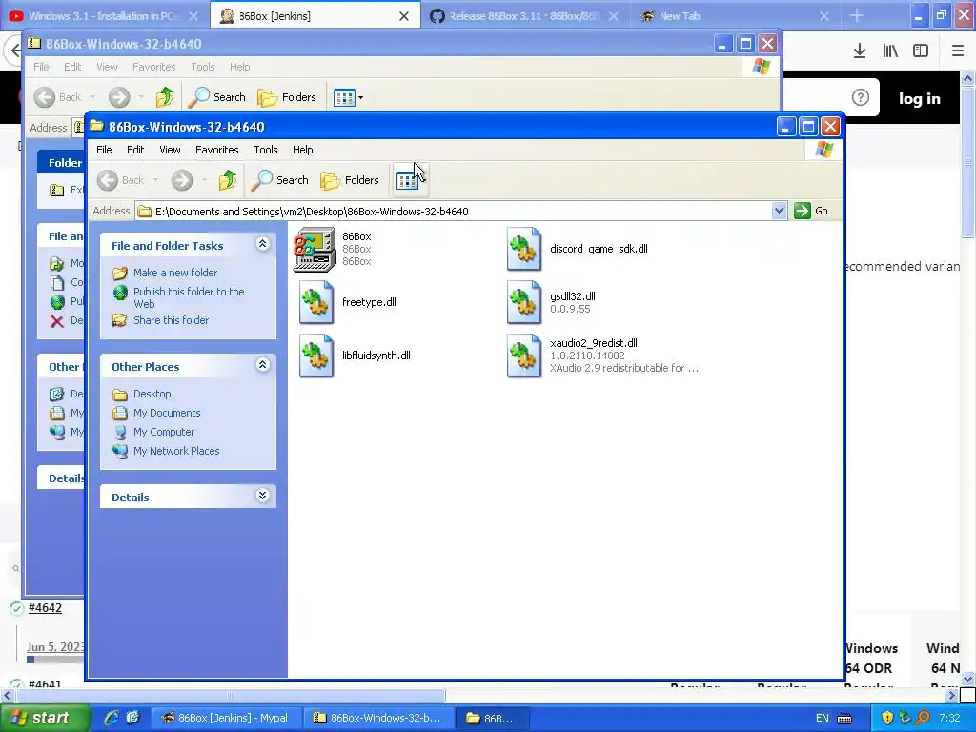Collapse the Other Places panel
The height and width of the screenshot is (732, 976).
pyautogui.click(x=263, y=365)
